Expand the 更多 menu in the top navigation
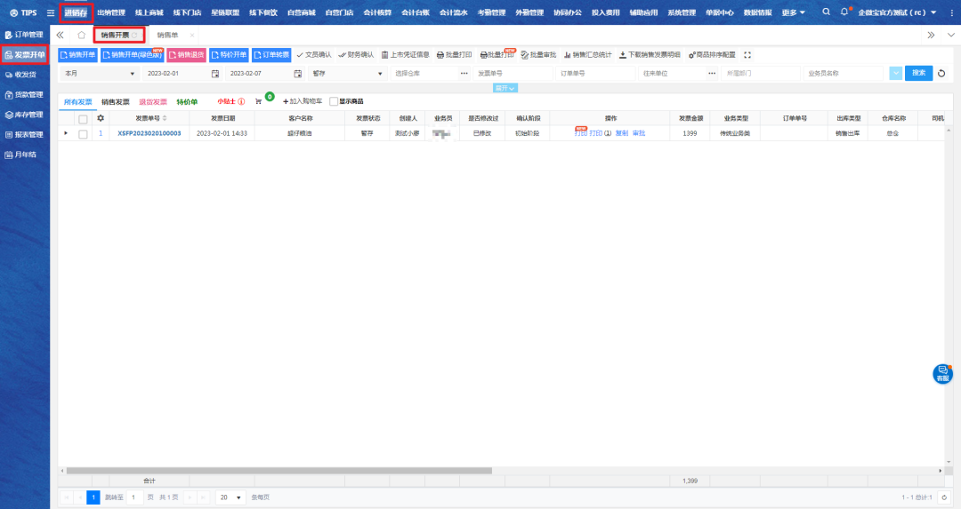The width and height of the screenshot is (961, 509). click(x=794, y=12)
